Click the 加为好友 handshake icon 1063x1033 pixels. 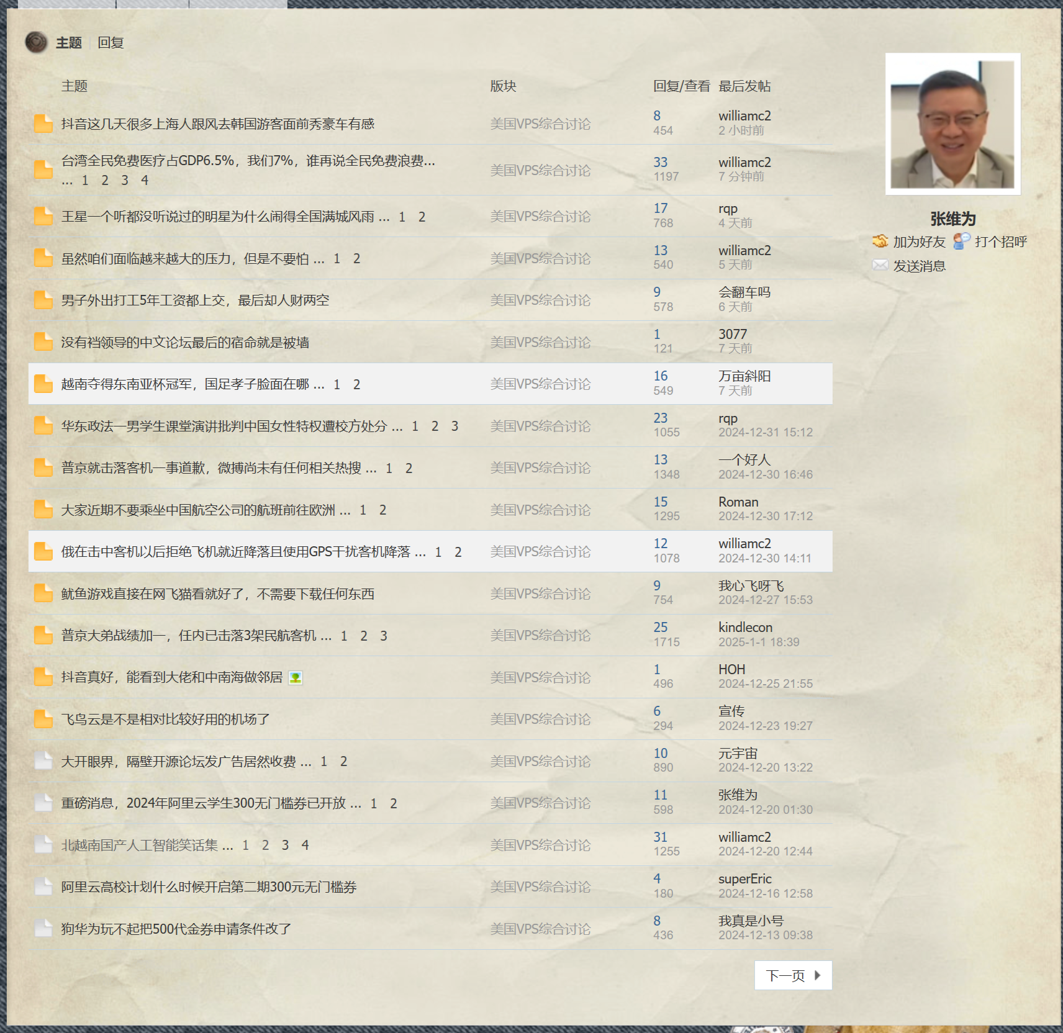point(880,241)
